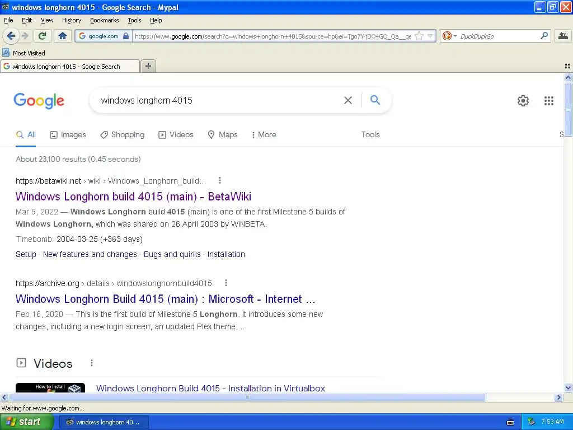Click the 7:53 AM taskbar clock
Image resolution: width=573 pixels, height=430 pixels.
point(552,422)
